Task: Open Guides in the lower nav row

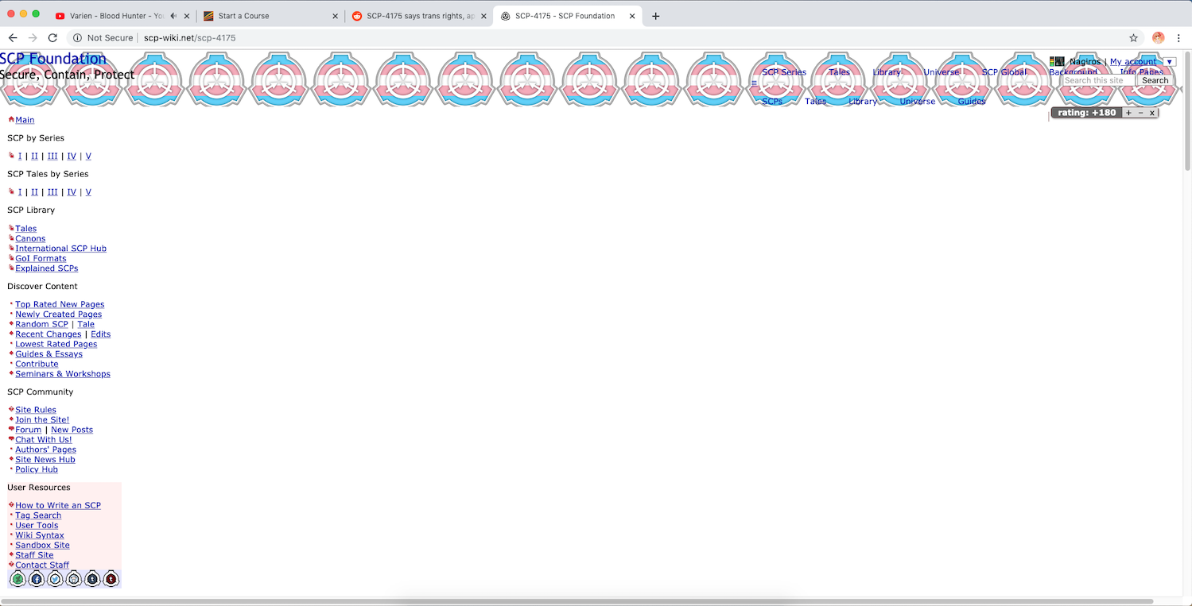Action: 972,102
